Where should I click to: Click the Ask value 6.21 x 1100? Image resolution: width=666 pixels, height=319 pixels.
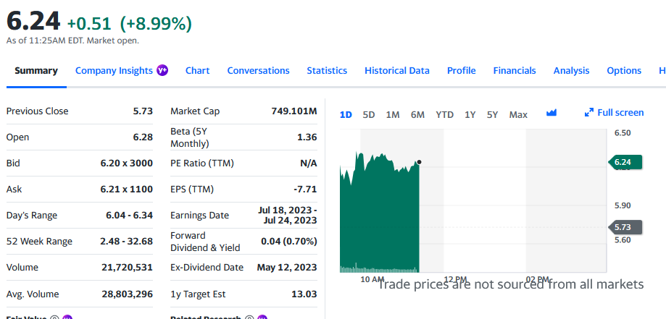[127, 190]
